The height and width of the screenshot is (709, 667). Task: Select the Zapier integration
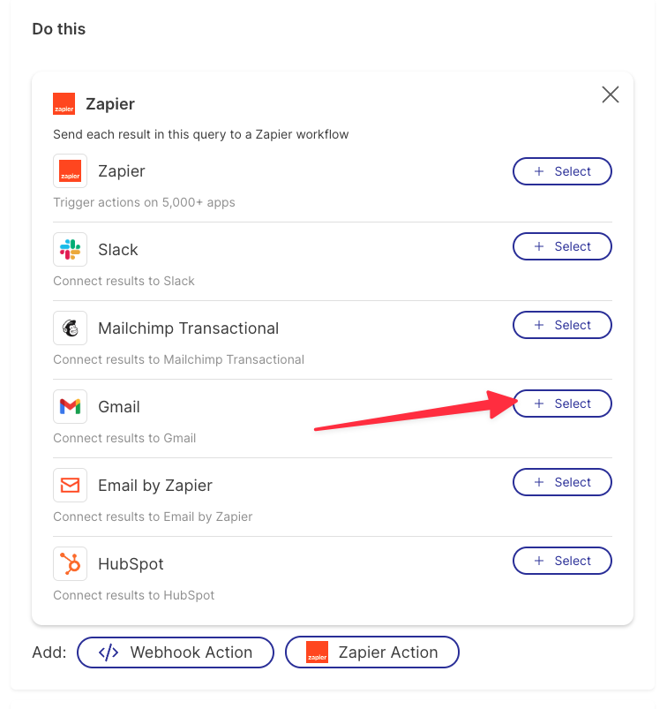(x=562, y=171)
